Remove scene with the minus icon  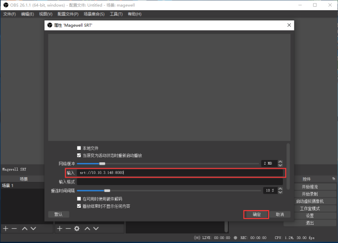click(14, 229)
